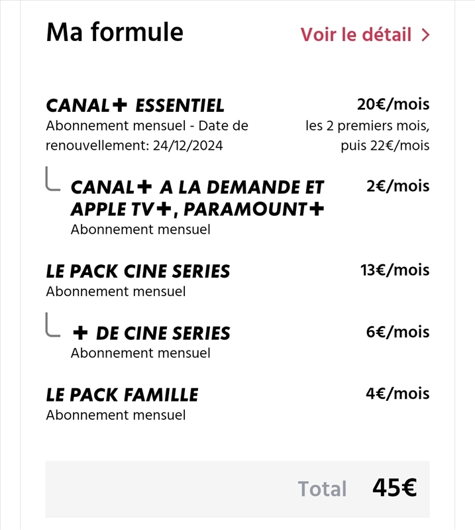Select the + DE CINE SERIES add-on
Image resolution: width=475 pixels, height=530 pixels.
(151, 333)
